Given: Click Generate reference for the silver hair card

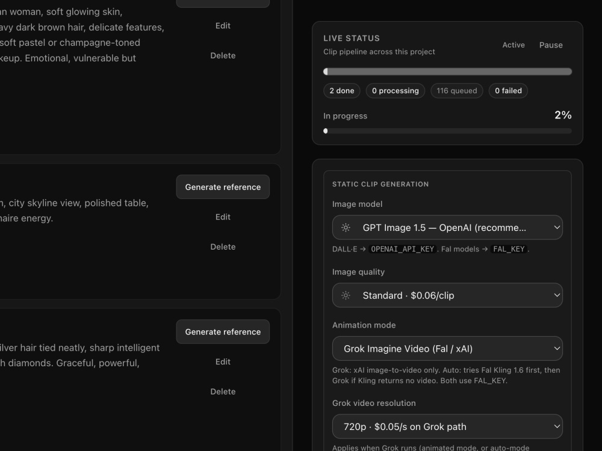Looking at the screenshot, I should (223, 332).
